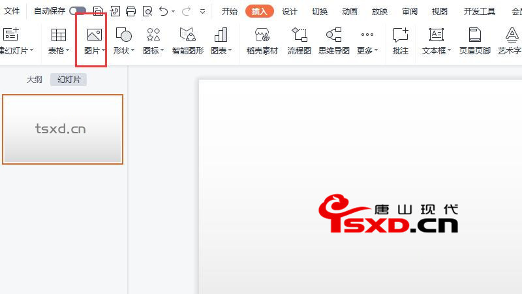Open the undo history dropdown arrow

coord(173,12)
